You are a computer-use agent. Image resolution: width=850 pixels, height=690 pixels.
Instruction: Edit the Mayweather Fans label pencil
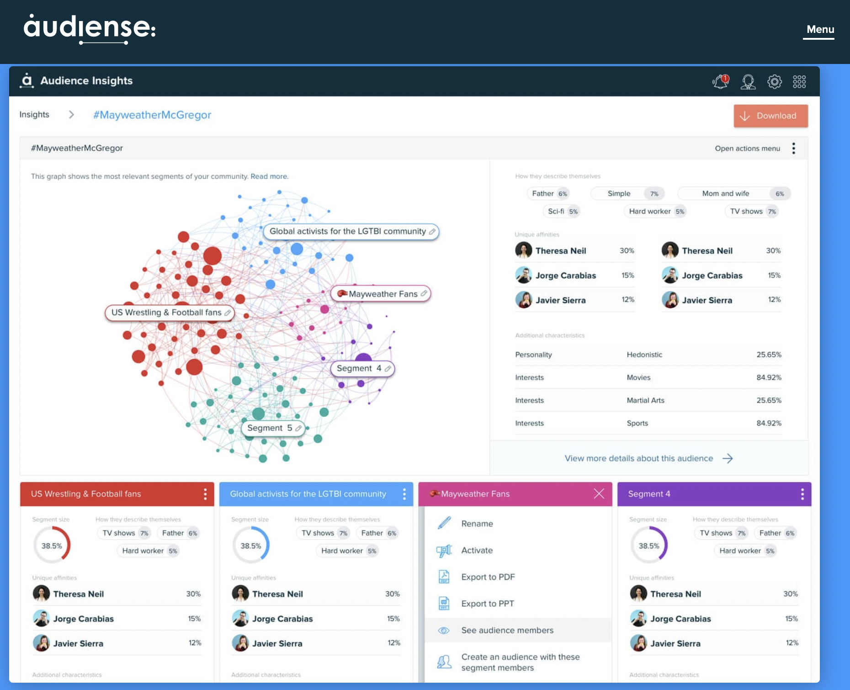[424, 293]
